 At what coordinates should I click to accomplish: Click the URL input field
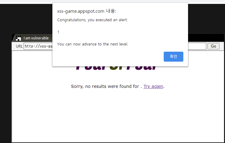[115, 46]
